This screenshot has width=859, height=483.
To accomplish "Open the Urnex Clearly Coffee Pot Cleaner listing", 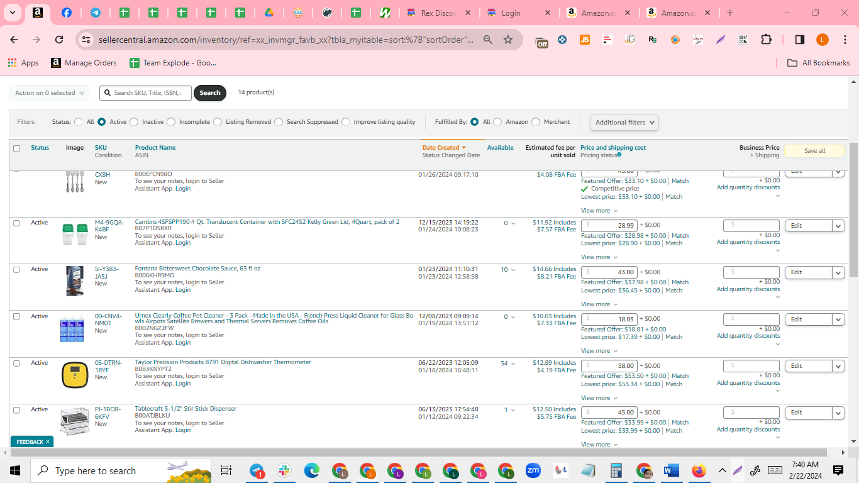I will [x=274, y=319].
